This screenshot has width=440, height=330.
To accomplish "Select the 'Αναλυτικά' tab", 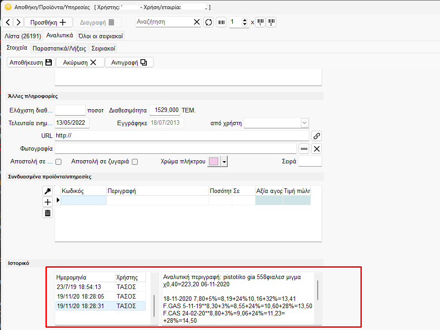I will (60, 36).
